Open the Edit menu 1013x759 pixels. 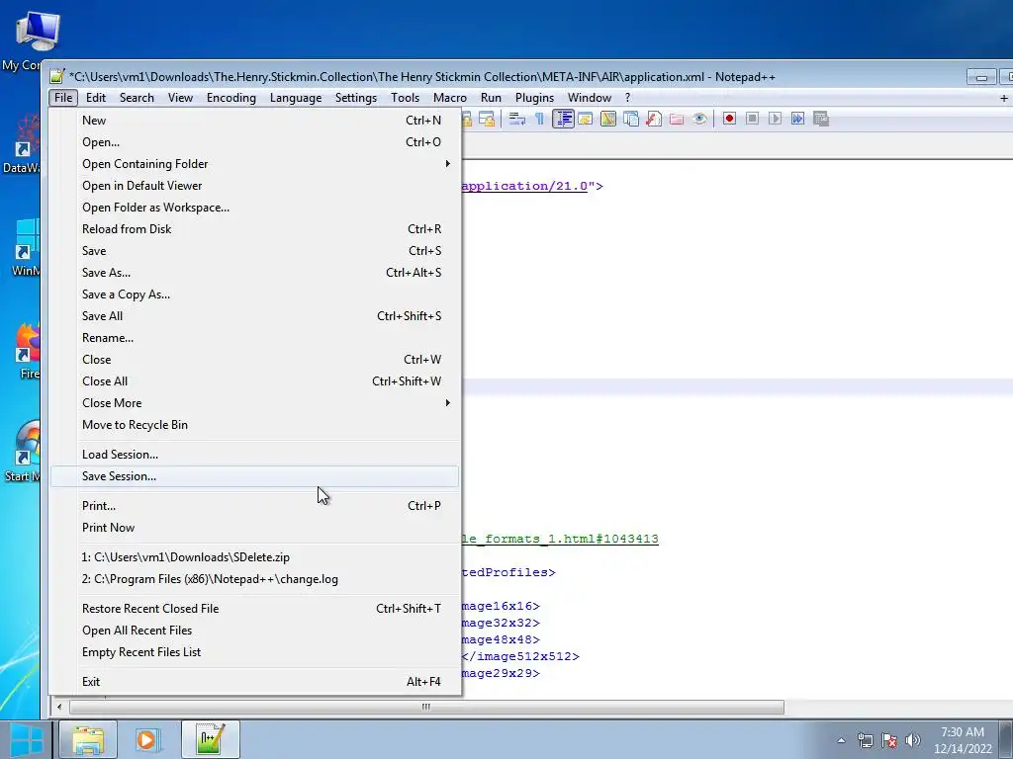coord(96,98)
